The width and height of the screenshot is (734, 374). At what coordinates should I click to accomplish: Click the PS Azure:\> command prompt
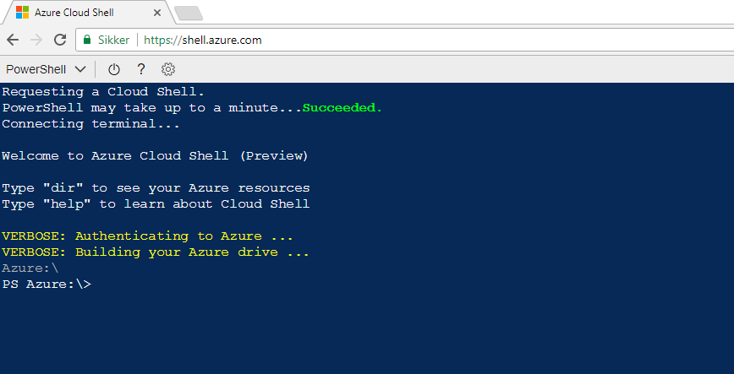pos(47,284)
